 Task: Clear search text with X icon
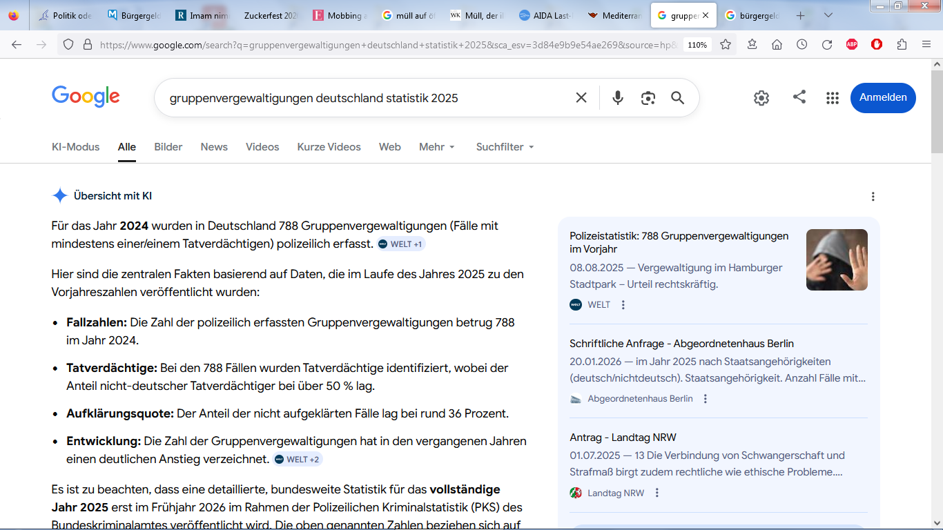[581, 98]
